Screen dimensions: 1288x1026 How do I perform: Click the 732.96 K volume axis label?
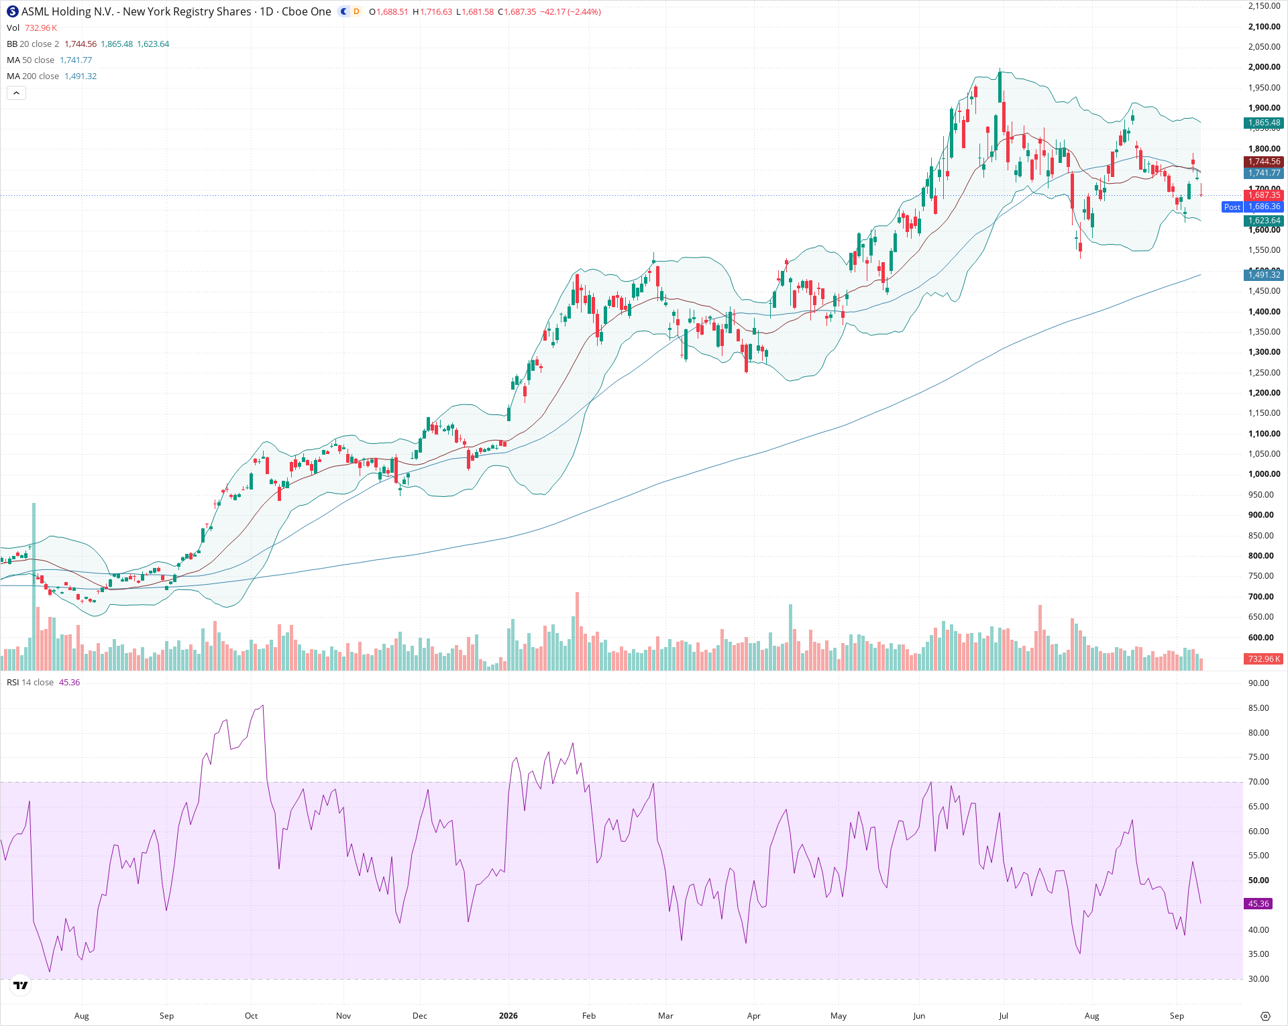[x=1264, y=659]
